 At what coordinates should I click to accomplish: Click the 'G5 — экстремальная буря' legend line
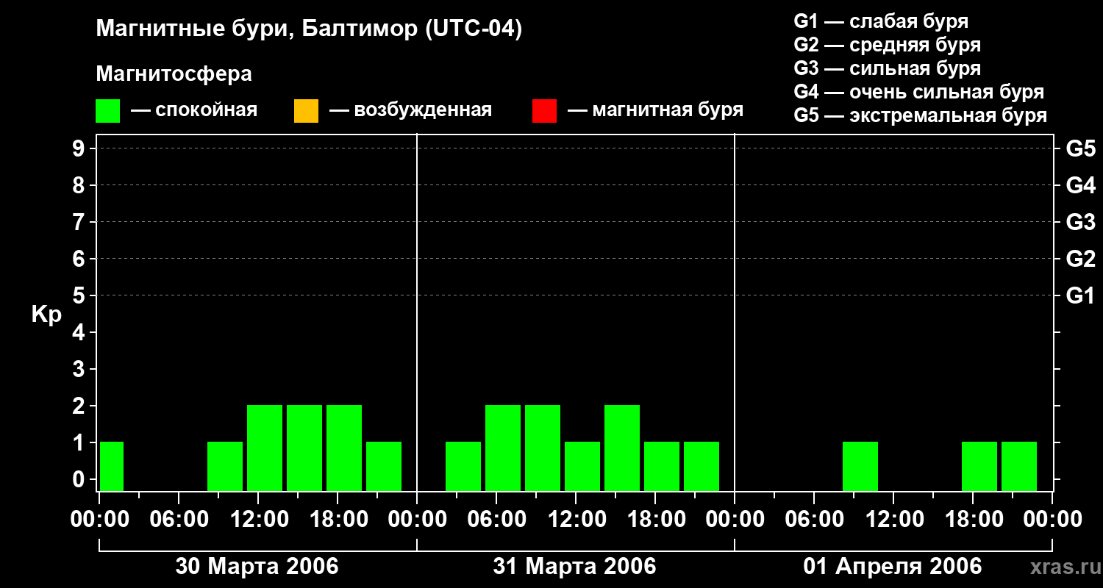coord(921,115)
